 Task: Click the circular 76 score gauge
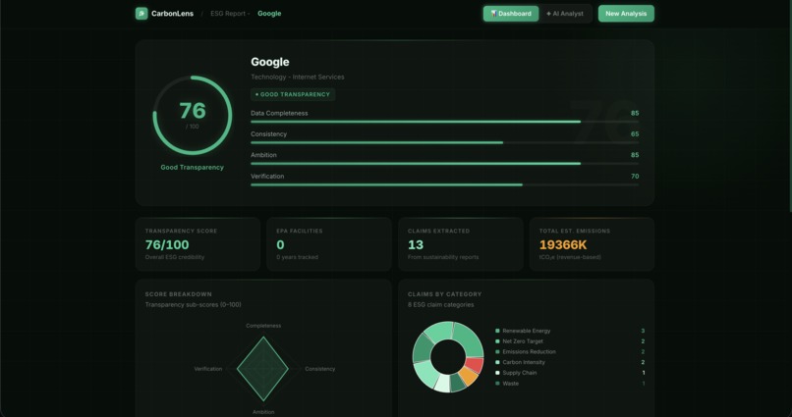[193, 116]
